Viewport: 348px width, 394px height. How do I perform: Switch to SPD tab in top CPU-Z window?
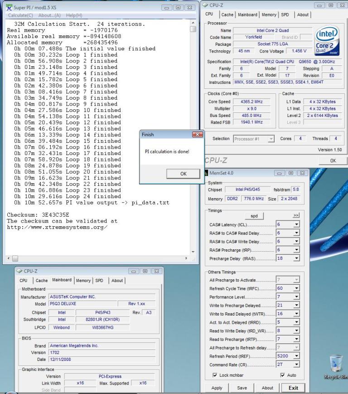tap(285, 15)
